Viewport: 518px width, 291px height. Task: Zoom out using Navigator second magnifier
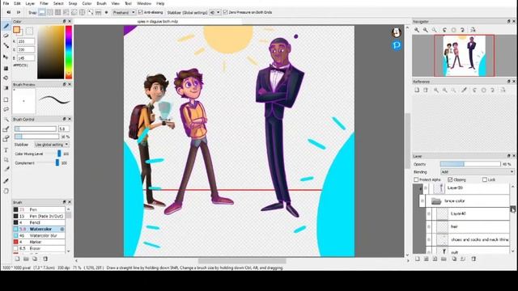click(426, 30)
